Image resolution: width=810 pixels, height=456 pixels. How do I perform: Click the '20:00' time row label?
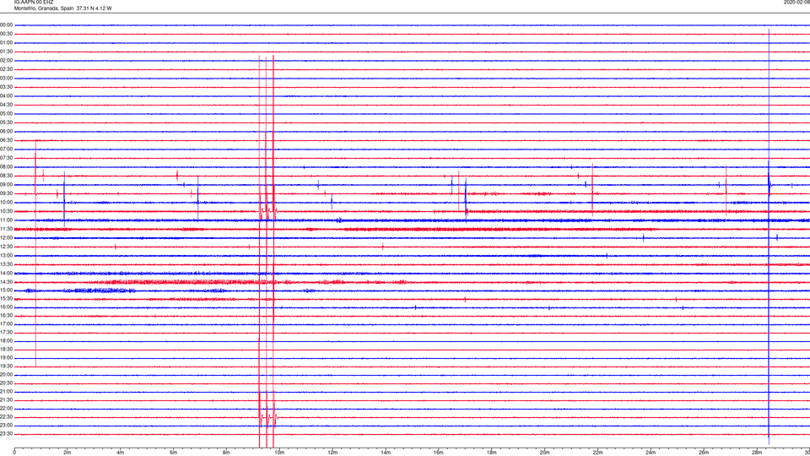(6, 375)
